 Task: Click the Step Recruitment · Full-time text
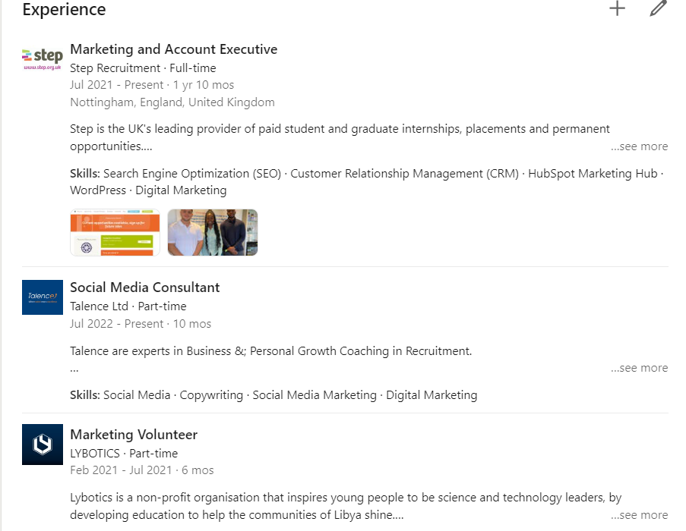pos(143,68)
